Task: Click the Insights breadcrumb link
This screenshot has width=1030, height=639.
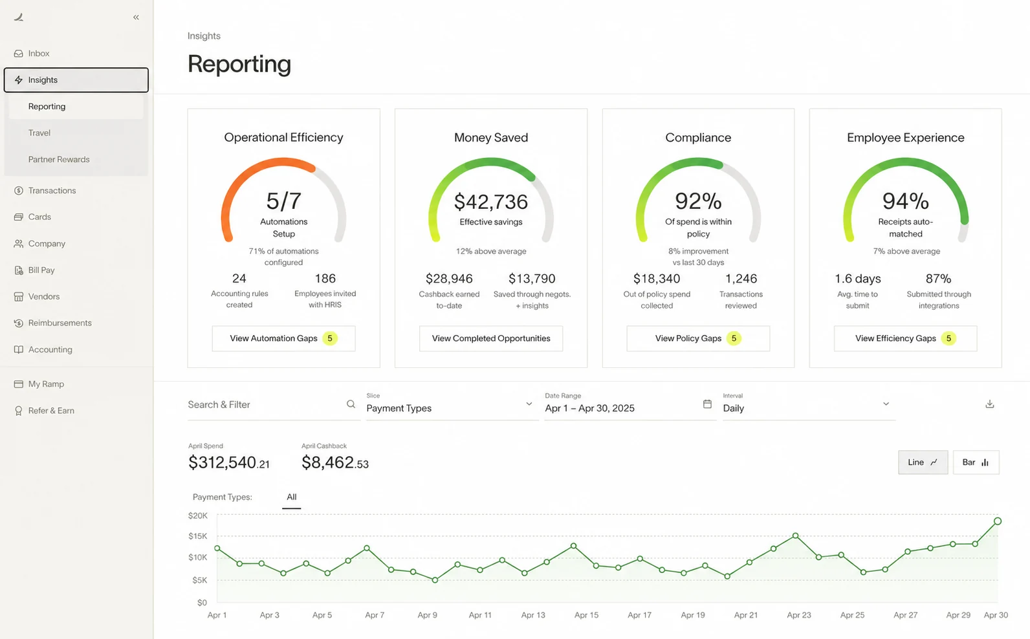Action: 204,36
